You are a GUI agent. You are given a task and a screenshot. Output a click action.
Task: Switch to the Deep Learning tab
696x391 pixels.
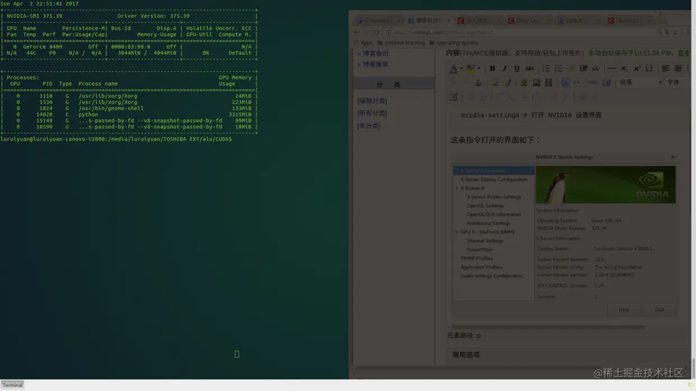(528, 20)
